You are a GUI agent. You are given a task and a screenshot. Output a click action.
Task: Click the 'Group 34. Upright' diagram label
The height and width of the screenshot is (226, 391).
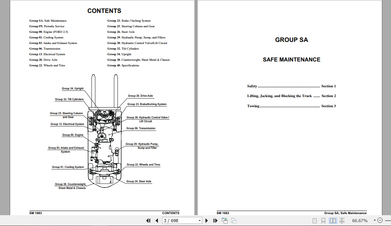73,88
